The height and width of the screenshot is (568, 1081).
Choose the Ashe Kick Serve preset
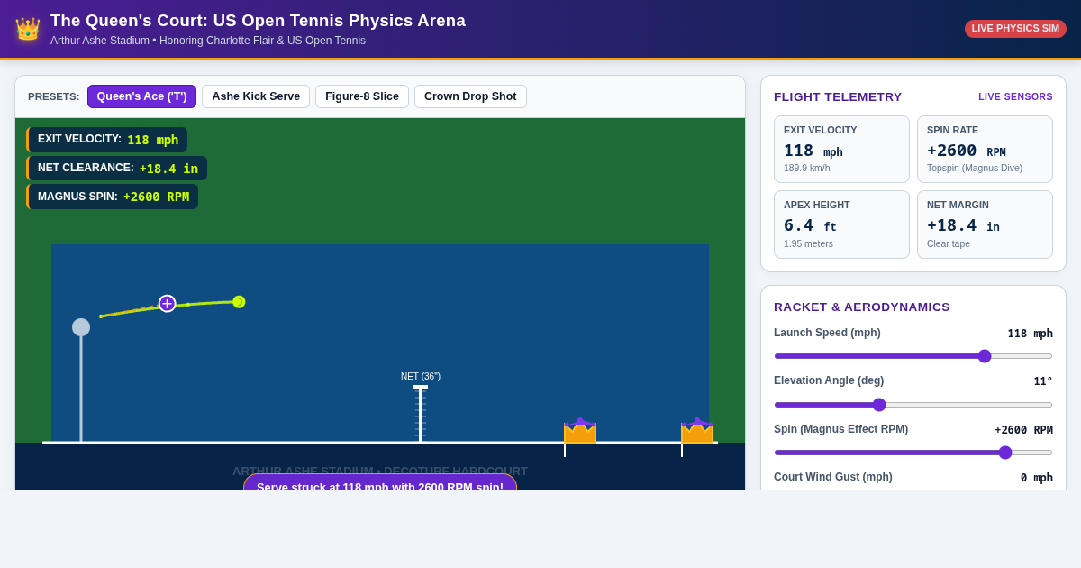click(x=256, y=96)
